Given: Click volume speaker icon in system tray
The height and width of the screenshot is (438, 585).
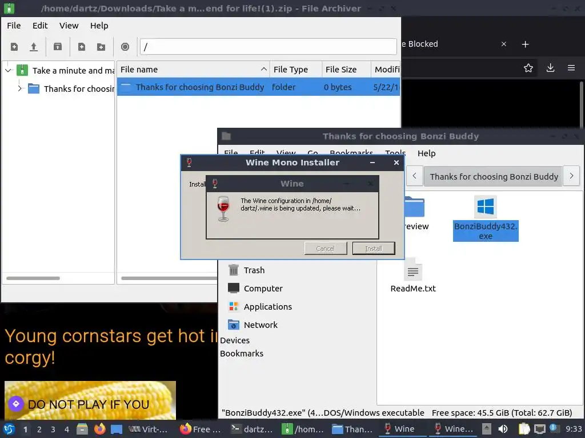Looking at the screenshot, I should [503, 429].
